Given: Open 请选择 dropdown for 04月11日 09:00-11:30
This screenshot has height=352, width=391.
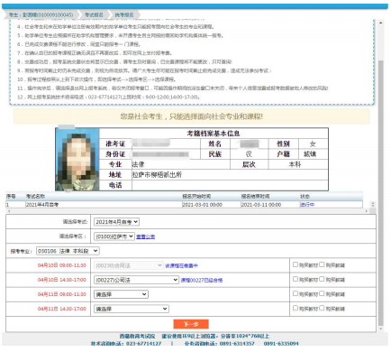Looking at the screenshot, I should (121, 294).
